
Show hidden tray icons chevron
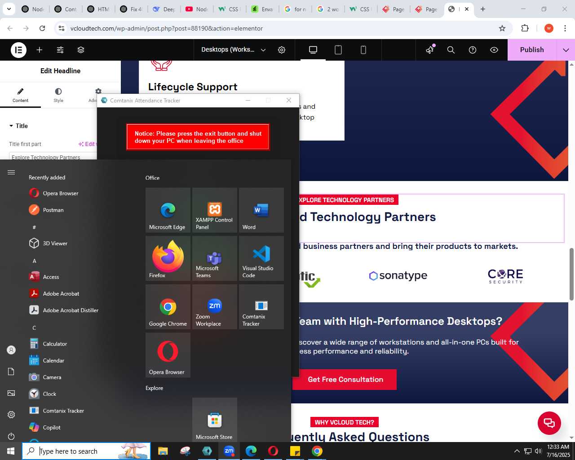tap(517, 451)
